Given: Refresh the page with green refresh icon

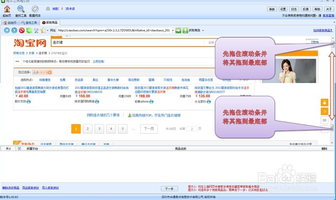Looking at the screenshot, I should [29, 30].
